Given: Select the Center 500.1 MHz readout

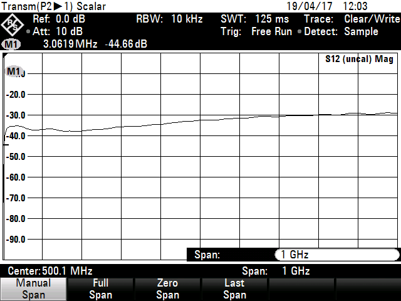Looking at the screenshot, I should click(50, 271).
